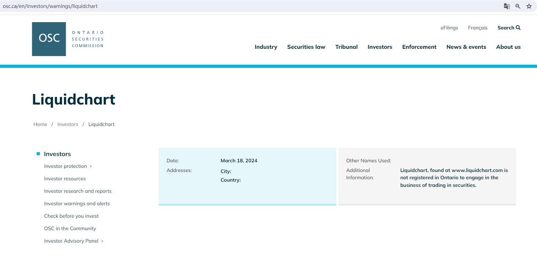Go to Home breadcrumb link
The height and width of the screenshot is (272, 537).
click(x=40, y=125)
